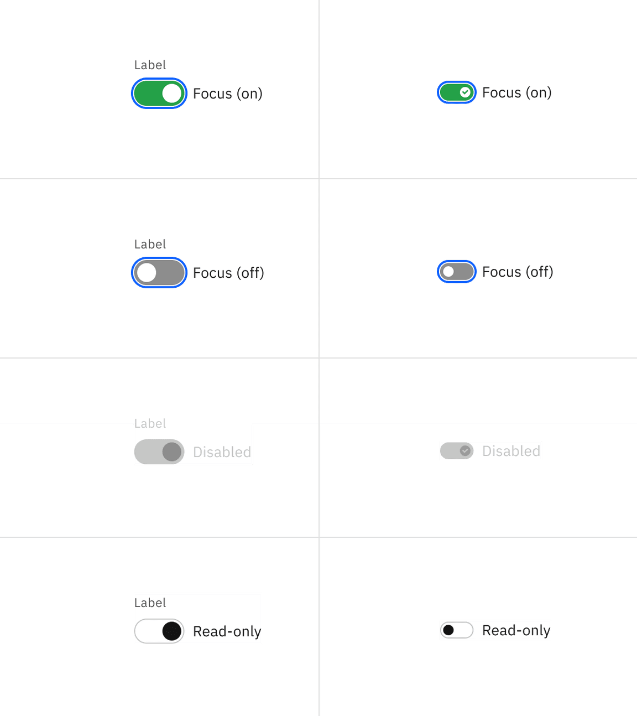Click 'Label' heading above the Focus (off) toggle
The image size is (637, 716).
pyautogui.click(x=150, y=244)
